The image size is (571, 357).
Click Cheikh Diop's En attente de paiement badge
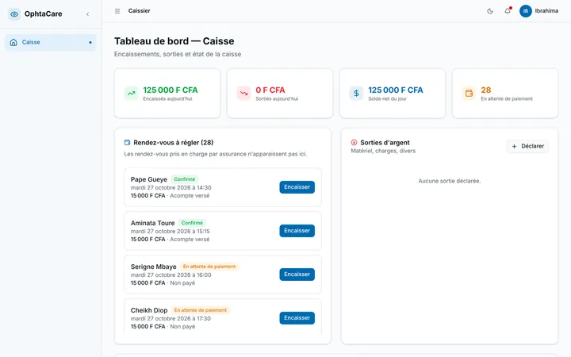coord(201,310)
